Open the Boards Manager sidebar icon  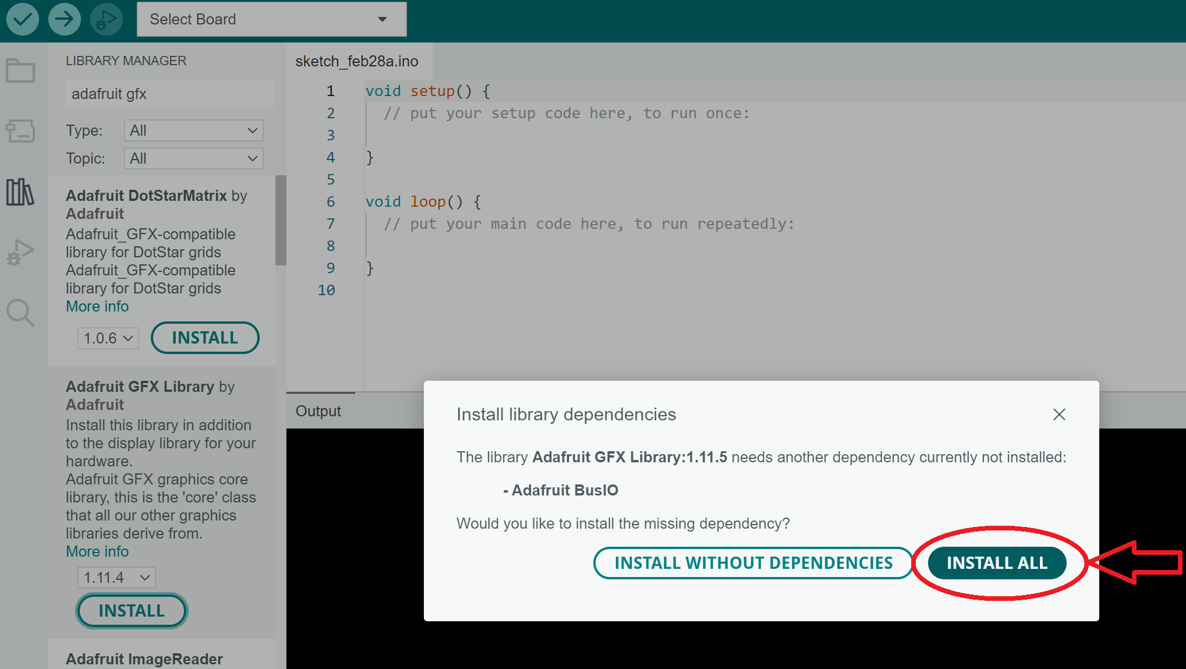[x=20, y=132]
